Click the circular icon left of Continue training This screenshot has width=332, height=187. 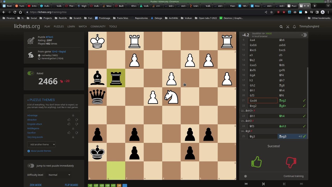pyautogui.click(x=245, y=176)
